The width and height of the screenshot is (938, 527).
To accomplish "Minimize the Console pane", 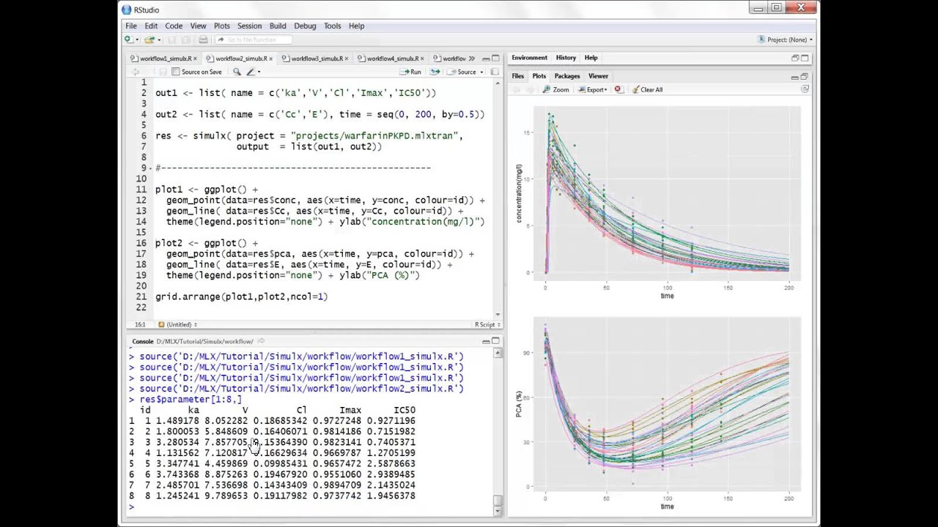I will tap(486, 341).
